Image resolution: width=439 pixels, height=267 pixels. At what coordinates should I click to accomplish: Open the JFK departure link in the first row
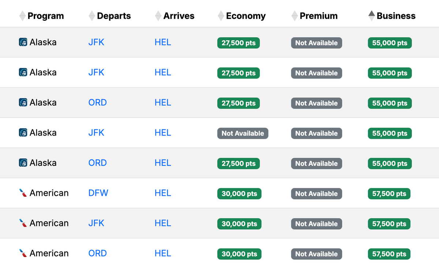(96, 42)
